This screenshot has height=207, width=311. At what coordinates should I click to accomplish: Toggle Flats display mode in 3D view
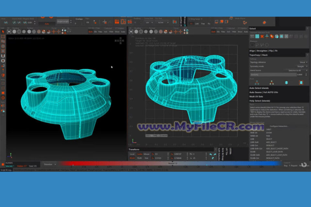[x=100, y=32]
